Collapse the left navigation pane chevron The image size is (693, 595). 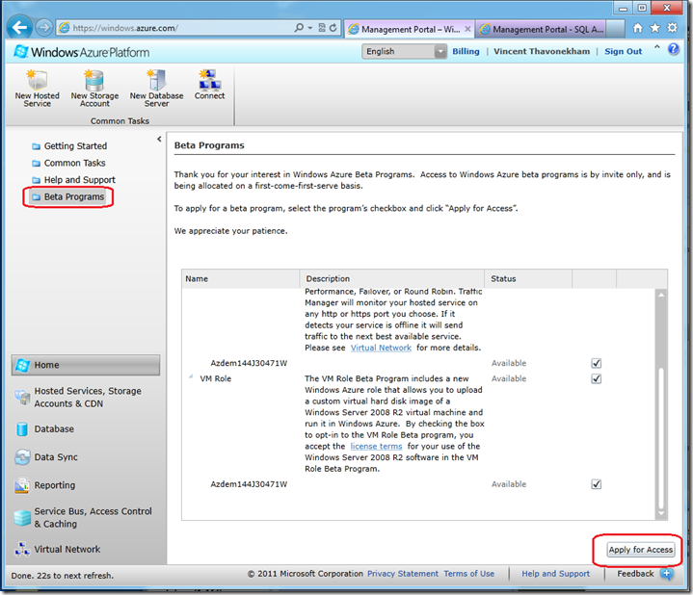pyautogui.click(x=159, y=139)
